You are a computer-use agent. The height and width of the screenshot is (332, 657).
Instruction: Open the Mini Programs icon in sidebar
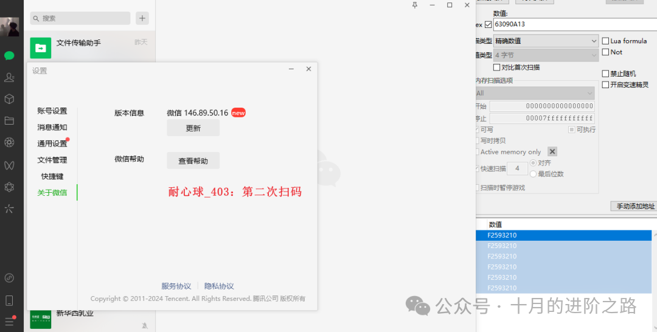click(9, 278)
